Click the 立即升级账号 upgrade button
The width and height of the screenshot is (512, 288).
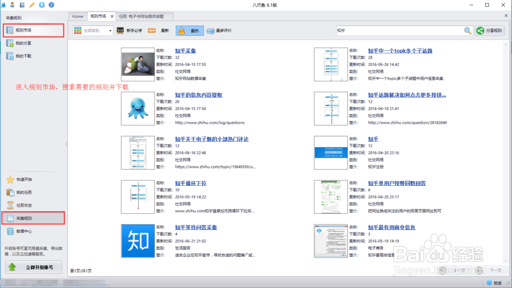point(34,267)
